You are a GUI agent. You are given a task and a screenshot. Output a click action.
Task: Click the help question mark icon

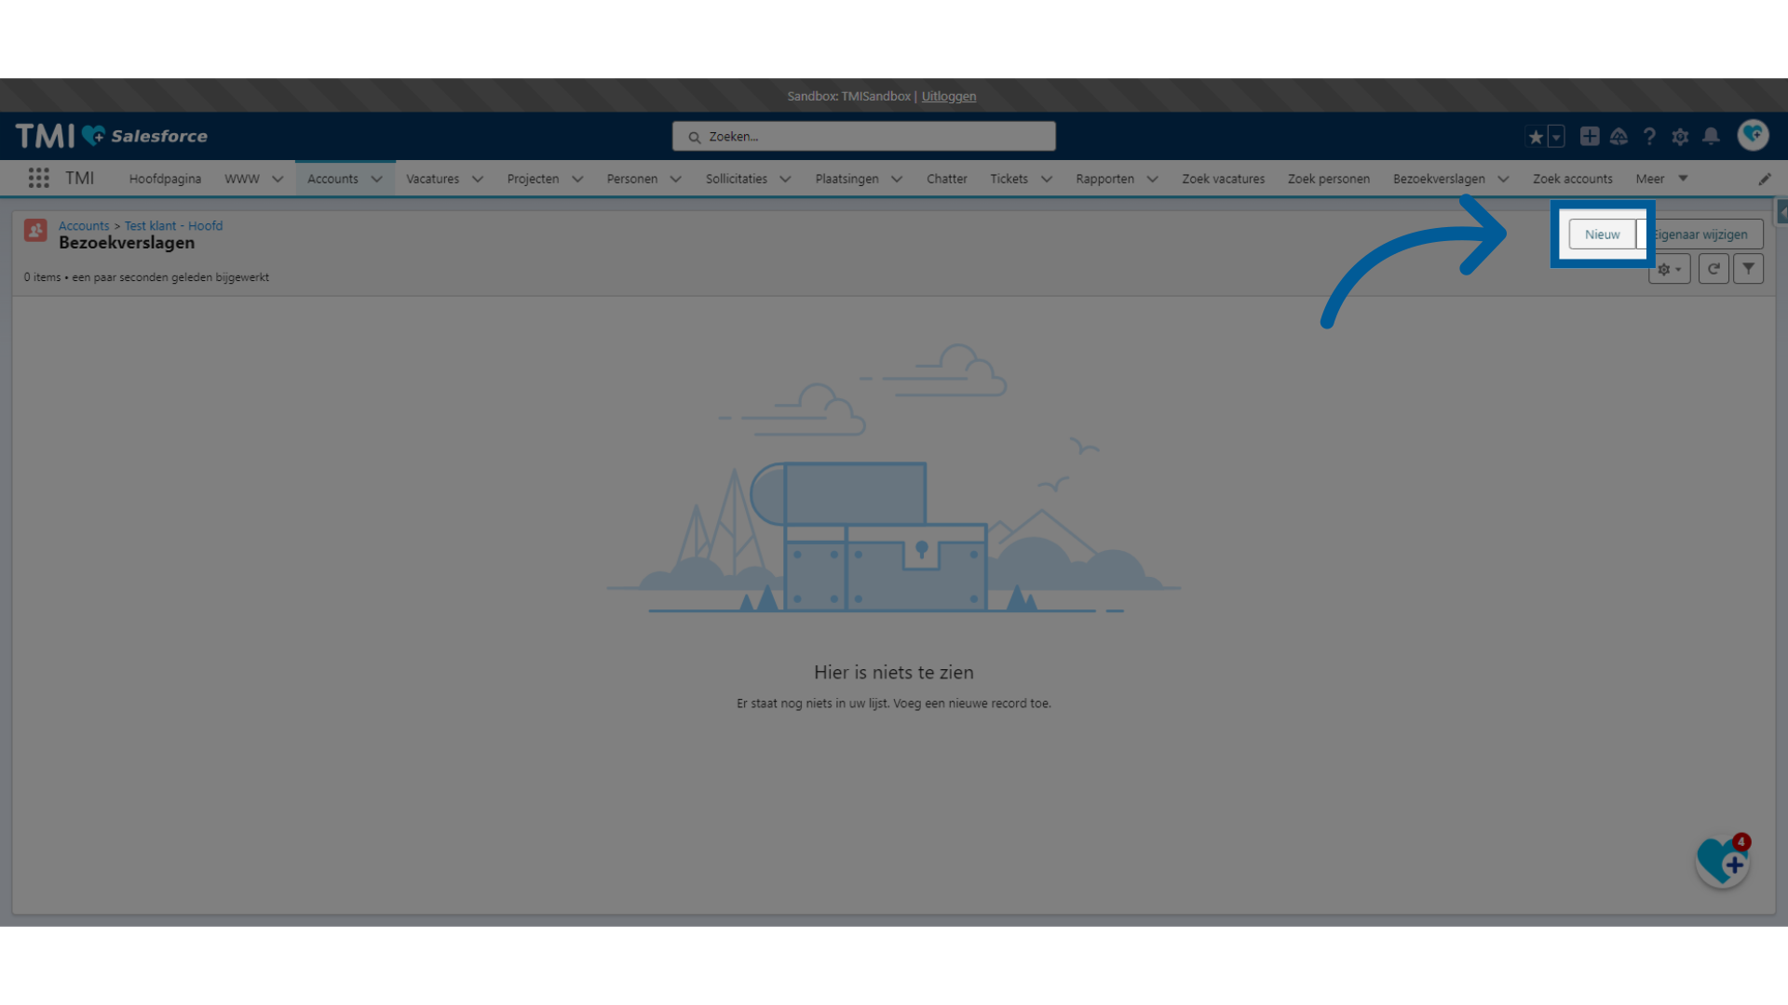coord(1650,135)
